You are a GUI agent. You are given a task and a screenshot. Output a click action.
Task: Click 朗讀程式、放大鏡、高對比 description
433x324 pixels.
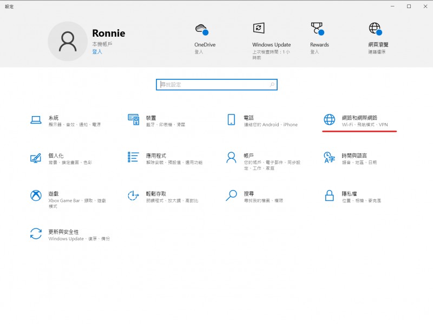(x=172, y=200)
